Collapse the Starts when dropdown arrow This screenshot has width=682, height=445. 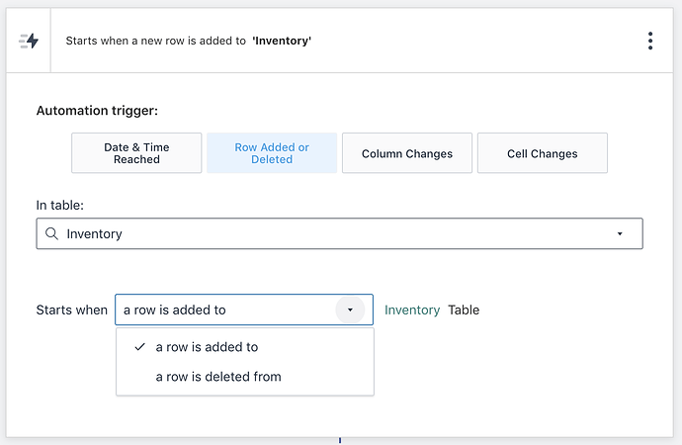point(350,310)
